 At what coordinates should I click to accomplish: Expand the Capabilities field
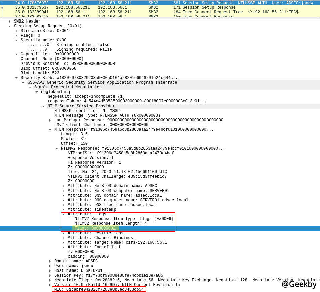(16, 54)
